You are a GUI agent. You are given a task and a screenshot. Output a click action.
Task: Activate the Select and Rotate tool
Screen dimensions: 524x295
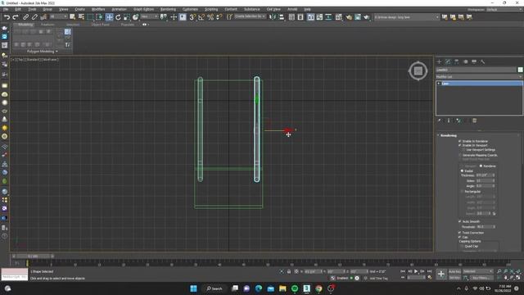(118, 17)
